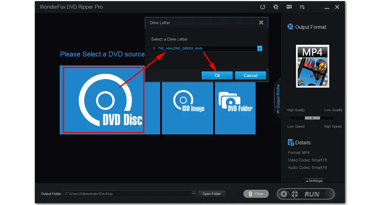Click the Open Folder button
Screen dimensions: 379x205
click(x=211, y=194)
